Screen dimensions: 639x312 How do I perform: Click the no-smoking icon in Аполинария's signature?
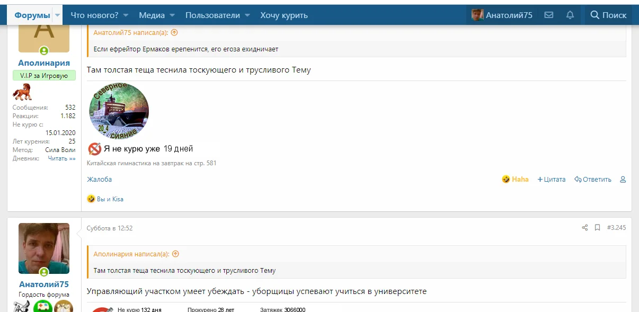point(94,149)
